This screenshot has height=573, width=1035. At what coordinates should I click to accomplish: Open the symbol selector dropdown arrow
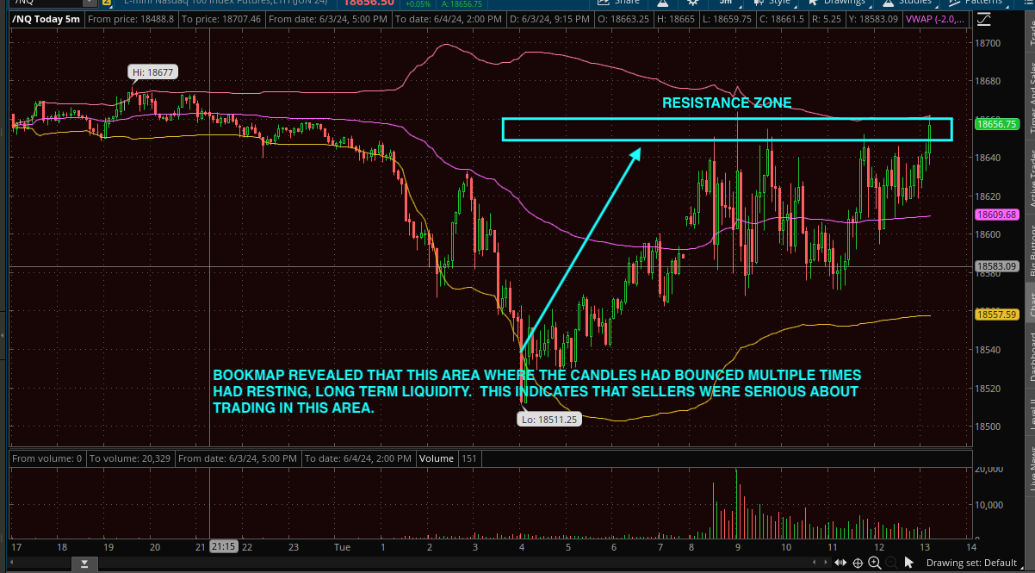click(90, 2)
